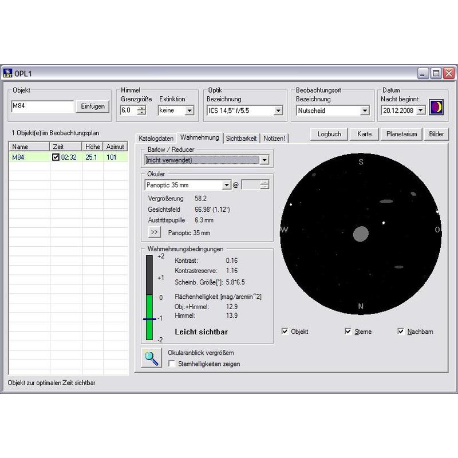
Task: Open the Barlow / Reducer dropdown
Action: (263, 160)
